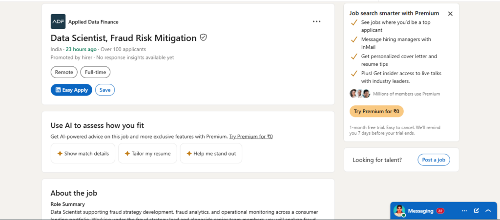This screenshot has height=220, width=500.
Task: Open Applied Data Finance company link
Action: 93,22
